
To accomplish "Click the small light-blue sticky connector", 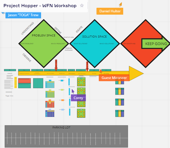I will coord(63,110).
